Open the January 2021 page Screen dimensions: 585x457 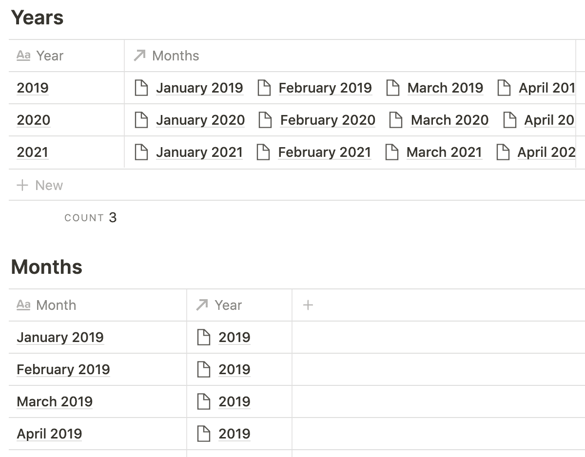(x=199, y=152)
